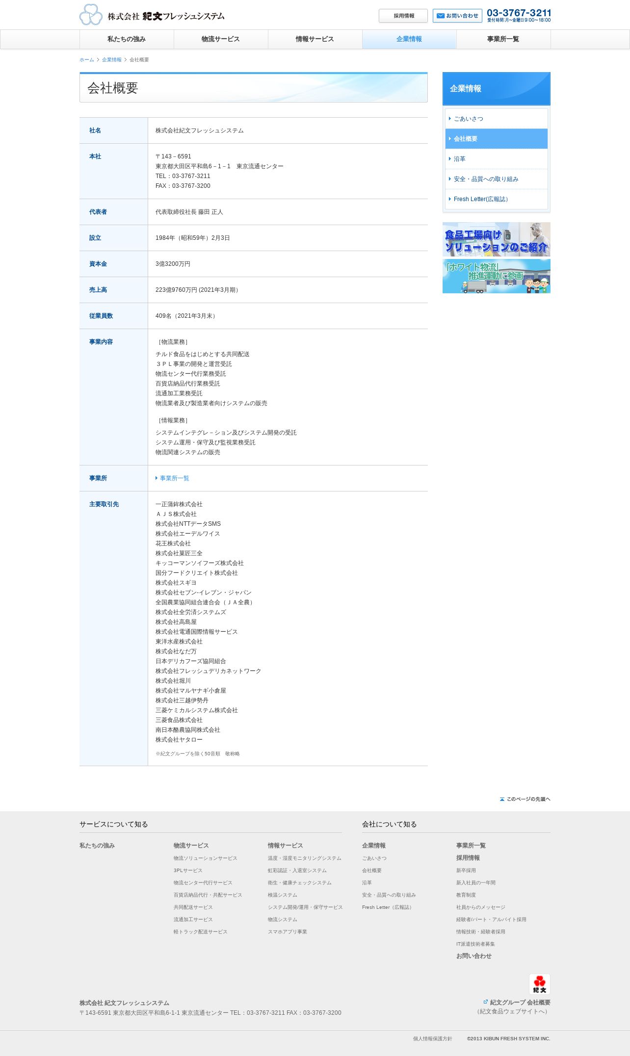Open footer link 物流ソリューションサービス
The height and width of the screenshot is (1056, 630).
[x=205, y=858]
